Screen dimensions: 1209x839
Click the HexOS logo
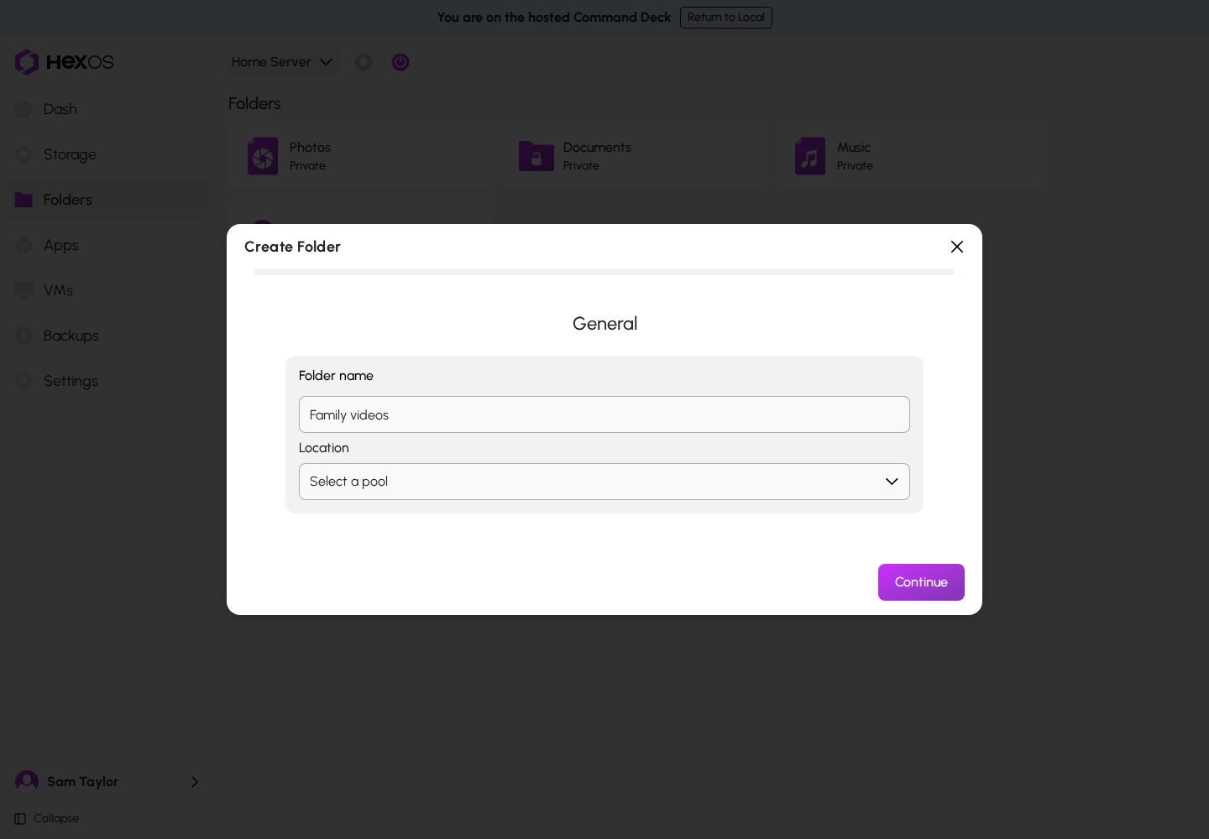point(64,62)
